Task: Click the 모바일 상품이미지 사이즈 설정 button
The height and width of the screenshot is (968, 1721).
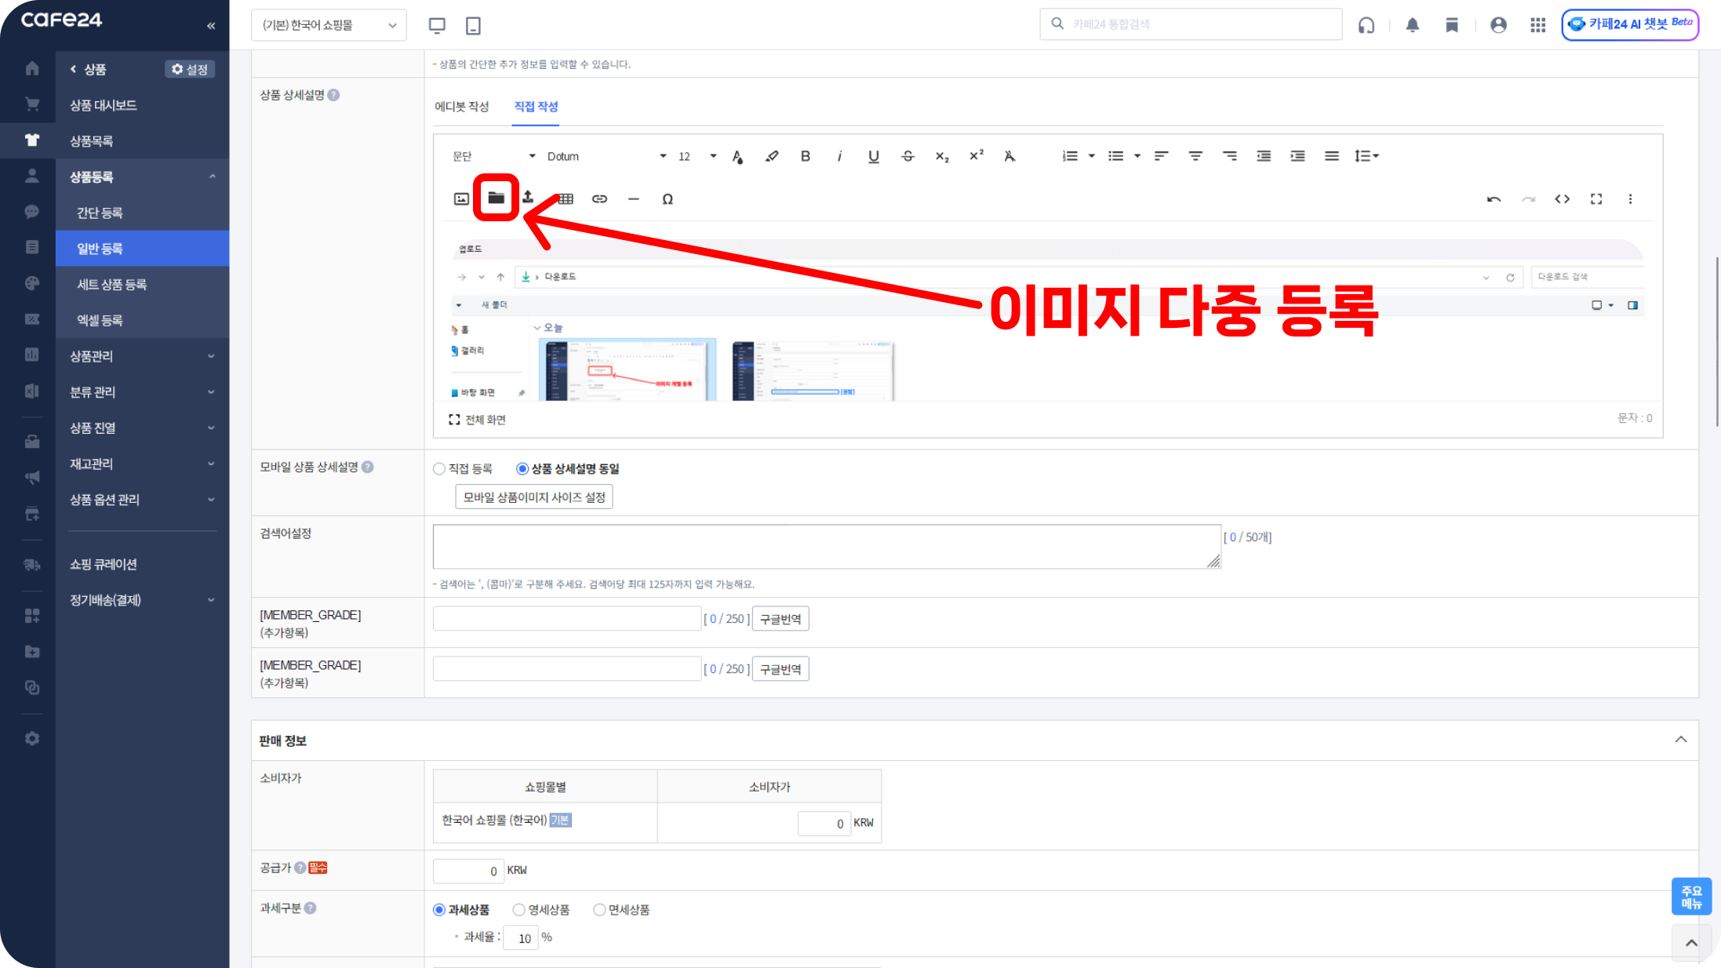Action: [534, 497]
